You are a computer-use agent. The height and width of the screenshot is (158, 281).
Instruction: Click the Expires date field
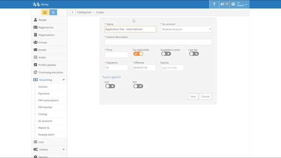tap(172, 68)
